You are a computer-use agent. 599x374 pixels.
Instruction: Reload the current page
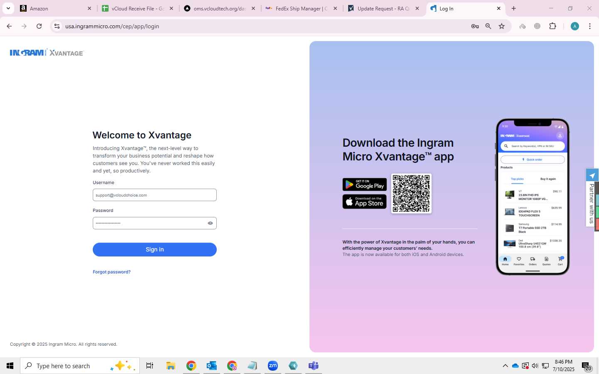pyautogui.click(x=39, y=26)
